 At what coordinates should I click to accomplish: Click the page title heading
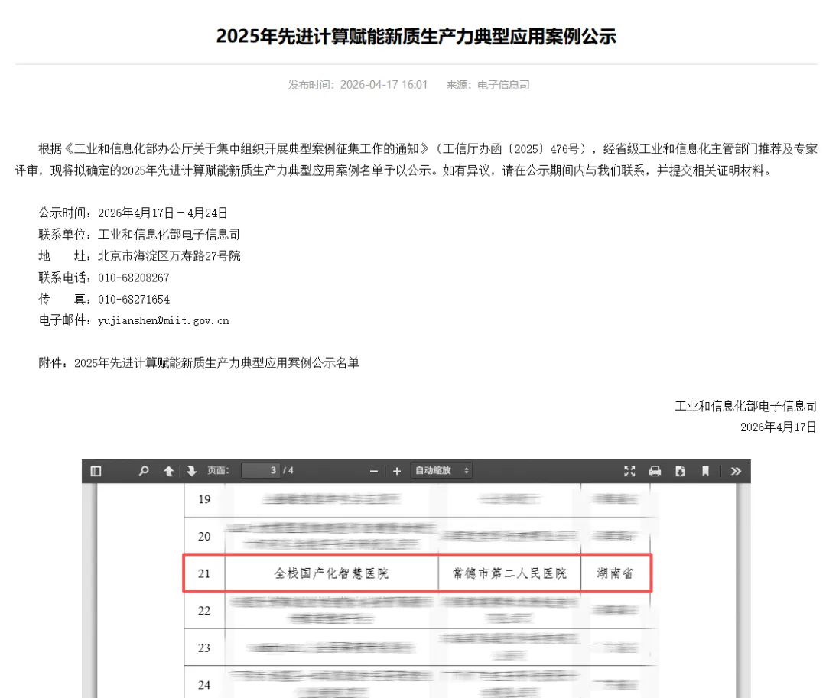click(x=416, y=36)
